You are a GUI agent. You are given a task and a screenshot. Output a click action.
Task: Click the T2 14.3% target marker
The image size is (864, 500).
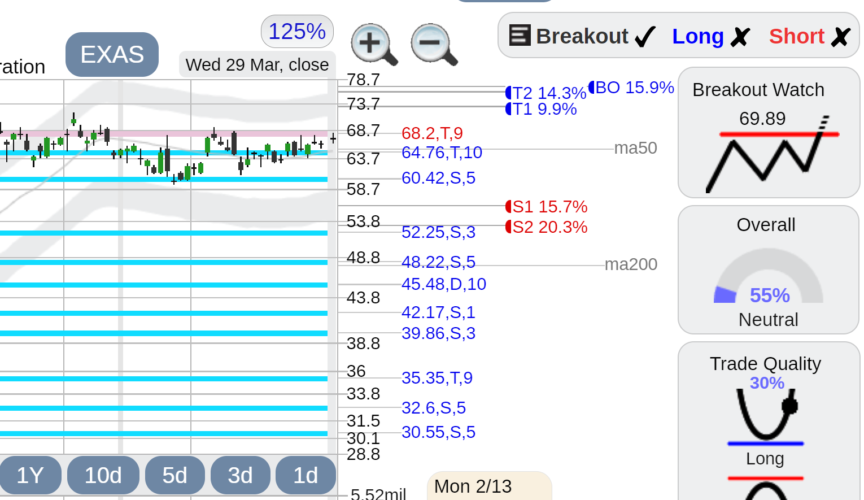click(546, 93)
